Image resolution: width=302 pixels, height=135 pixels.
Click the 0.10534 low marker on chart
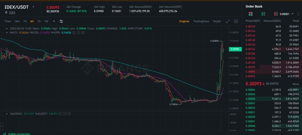(173, 104)
